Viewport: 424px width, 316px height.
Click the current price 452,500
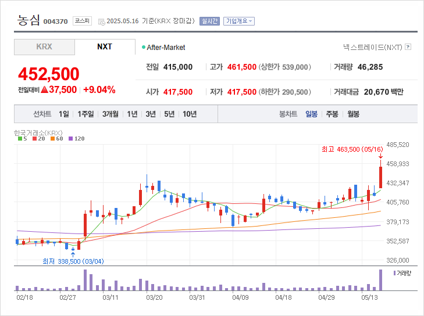pos(49,74)
